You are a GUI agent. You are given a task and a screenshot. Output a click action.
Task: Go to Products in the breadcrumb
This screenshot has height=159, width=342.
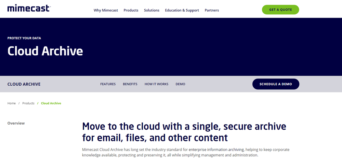click(x=28, y=103)
